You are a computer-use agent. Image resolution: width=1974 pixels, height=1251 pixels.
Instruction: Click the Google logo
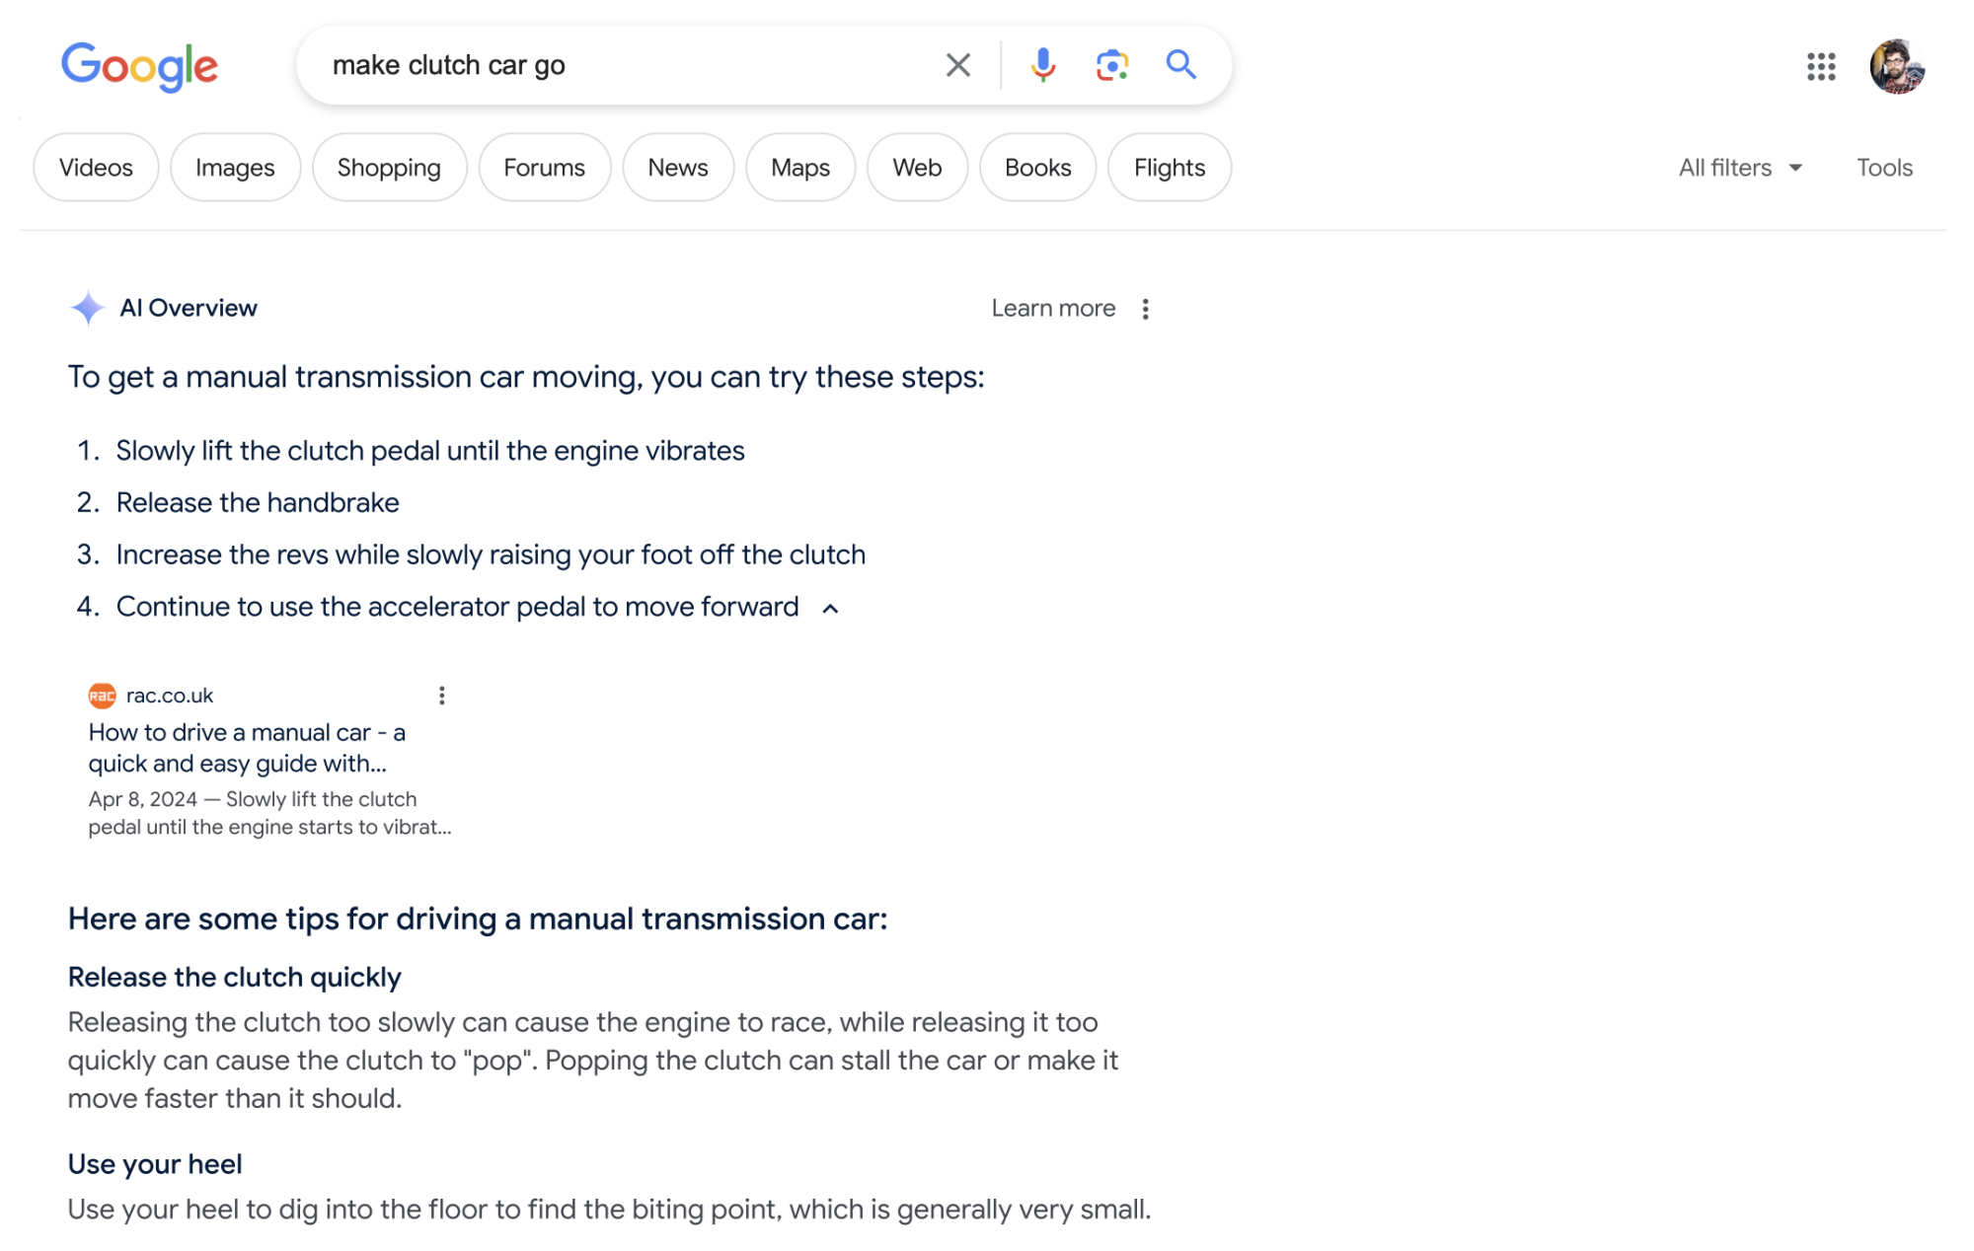[138, 65]
